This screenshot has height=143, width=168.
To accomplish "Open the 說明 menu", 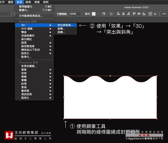I will pos(46,2).
